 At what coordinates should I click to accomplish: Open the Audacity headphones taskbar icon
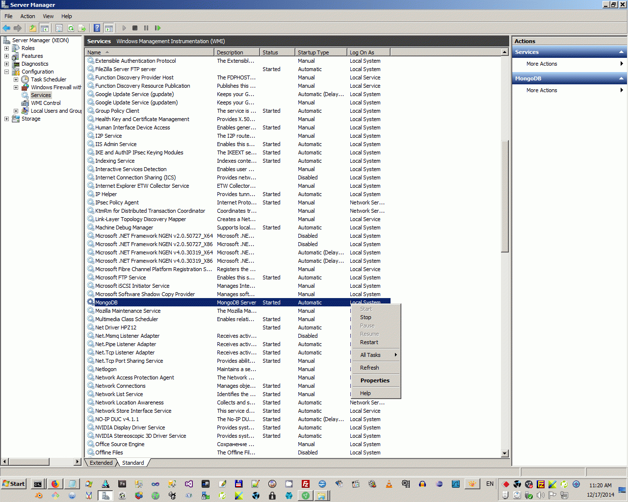tap(422, 484)
